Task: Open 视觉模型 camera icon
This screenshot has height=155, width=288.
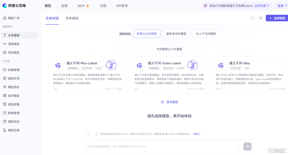Action: 5,52
